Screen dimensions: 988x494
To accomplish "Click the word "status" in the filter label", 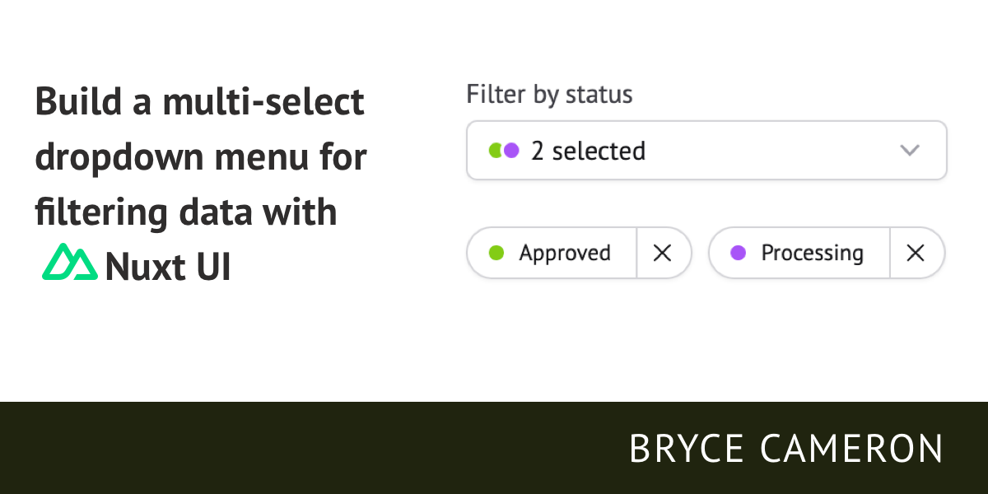I will [599, 95].
